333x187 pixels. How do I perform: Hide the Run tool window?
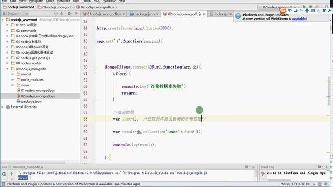(253, 167)
